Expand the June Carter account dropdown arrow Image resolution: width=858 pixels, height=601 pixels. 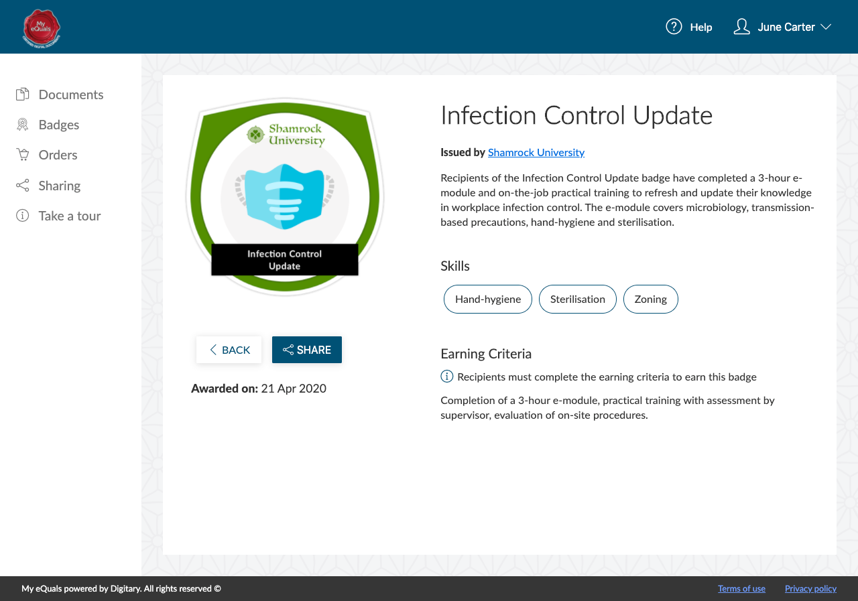click(826, 27)
